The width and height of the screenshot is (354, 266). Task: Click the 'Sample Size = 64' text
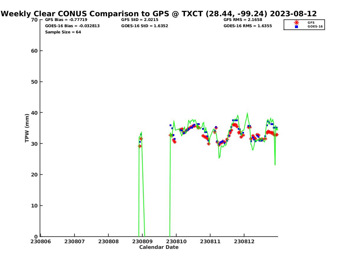coord(63,32)
